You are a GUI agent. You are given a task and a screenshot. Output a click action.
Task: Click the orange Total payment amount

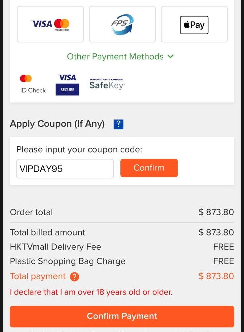pos(216,276)
